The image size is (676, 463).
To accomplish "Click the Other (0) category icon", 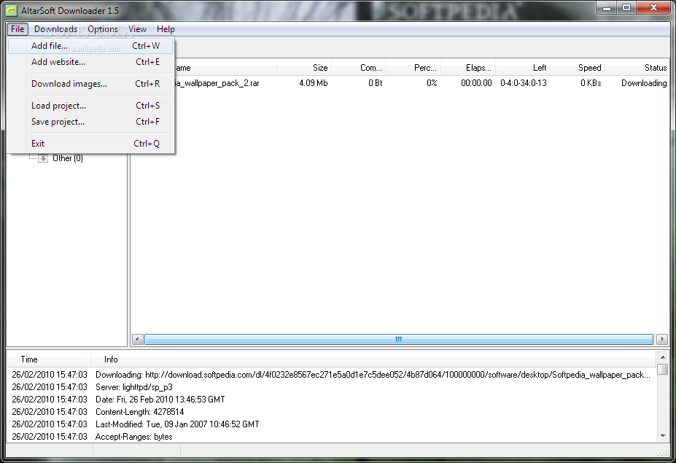I will click(x=43, y=158).
